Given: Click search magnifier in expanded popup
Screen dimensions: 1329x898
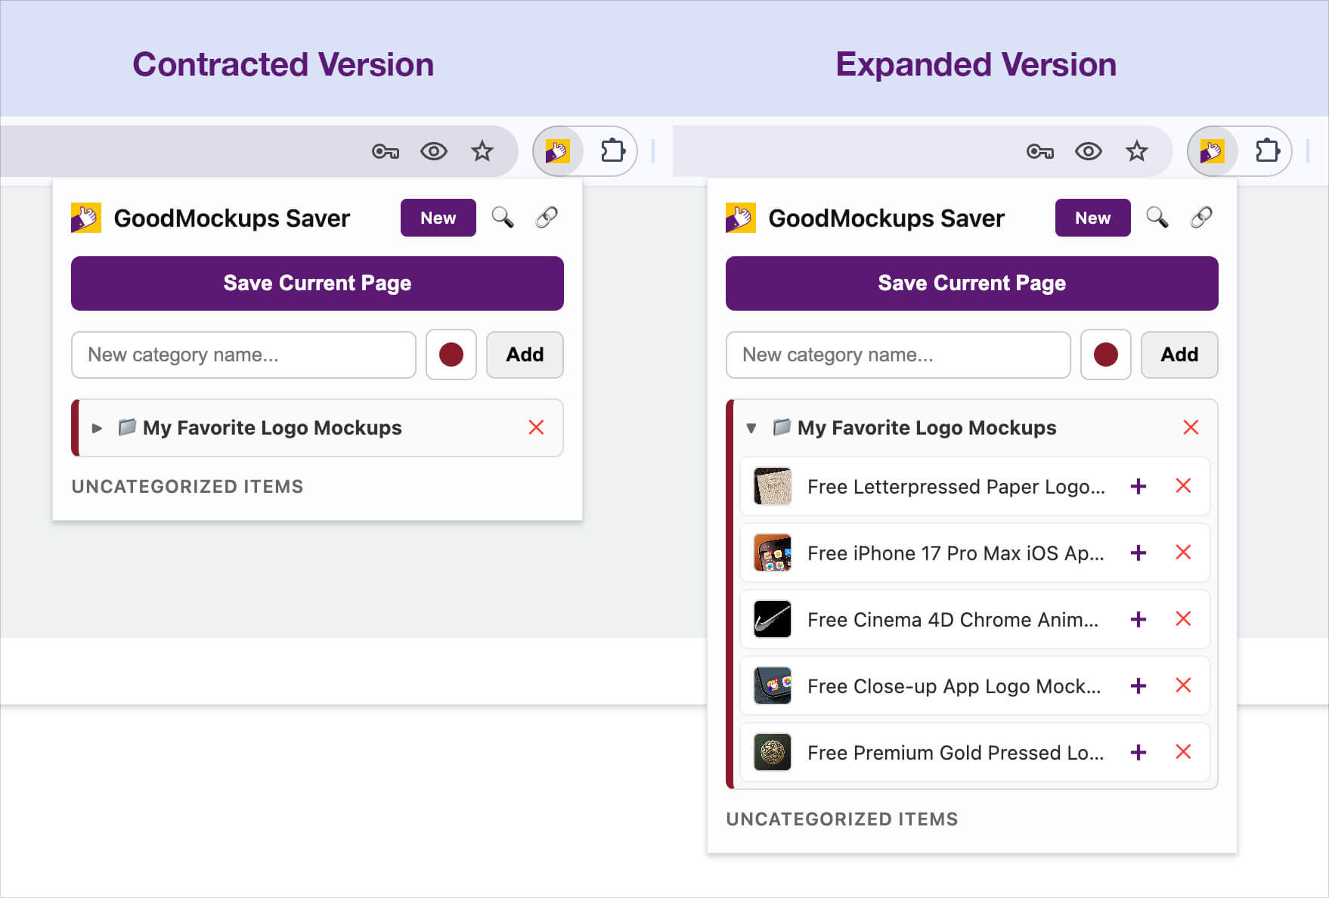Looking at the screenshot, I should point(1157,218).
